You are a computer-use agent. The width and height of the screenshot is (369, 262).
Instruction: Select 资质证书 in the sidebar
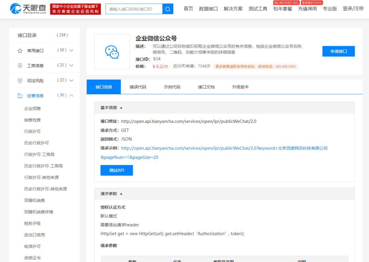pyautogui.click(x=32, y=258)
